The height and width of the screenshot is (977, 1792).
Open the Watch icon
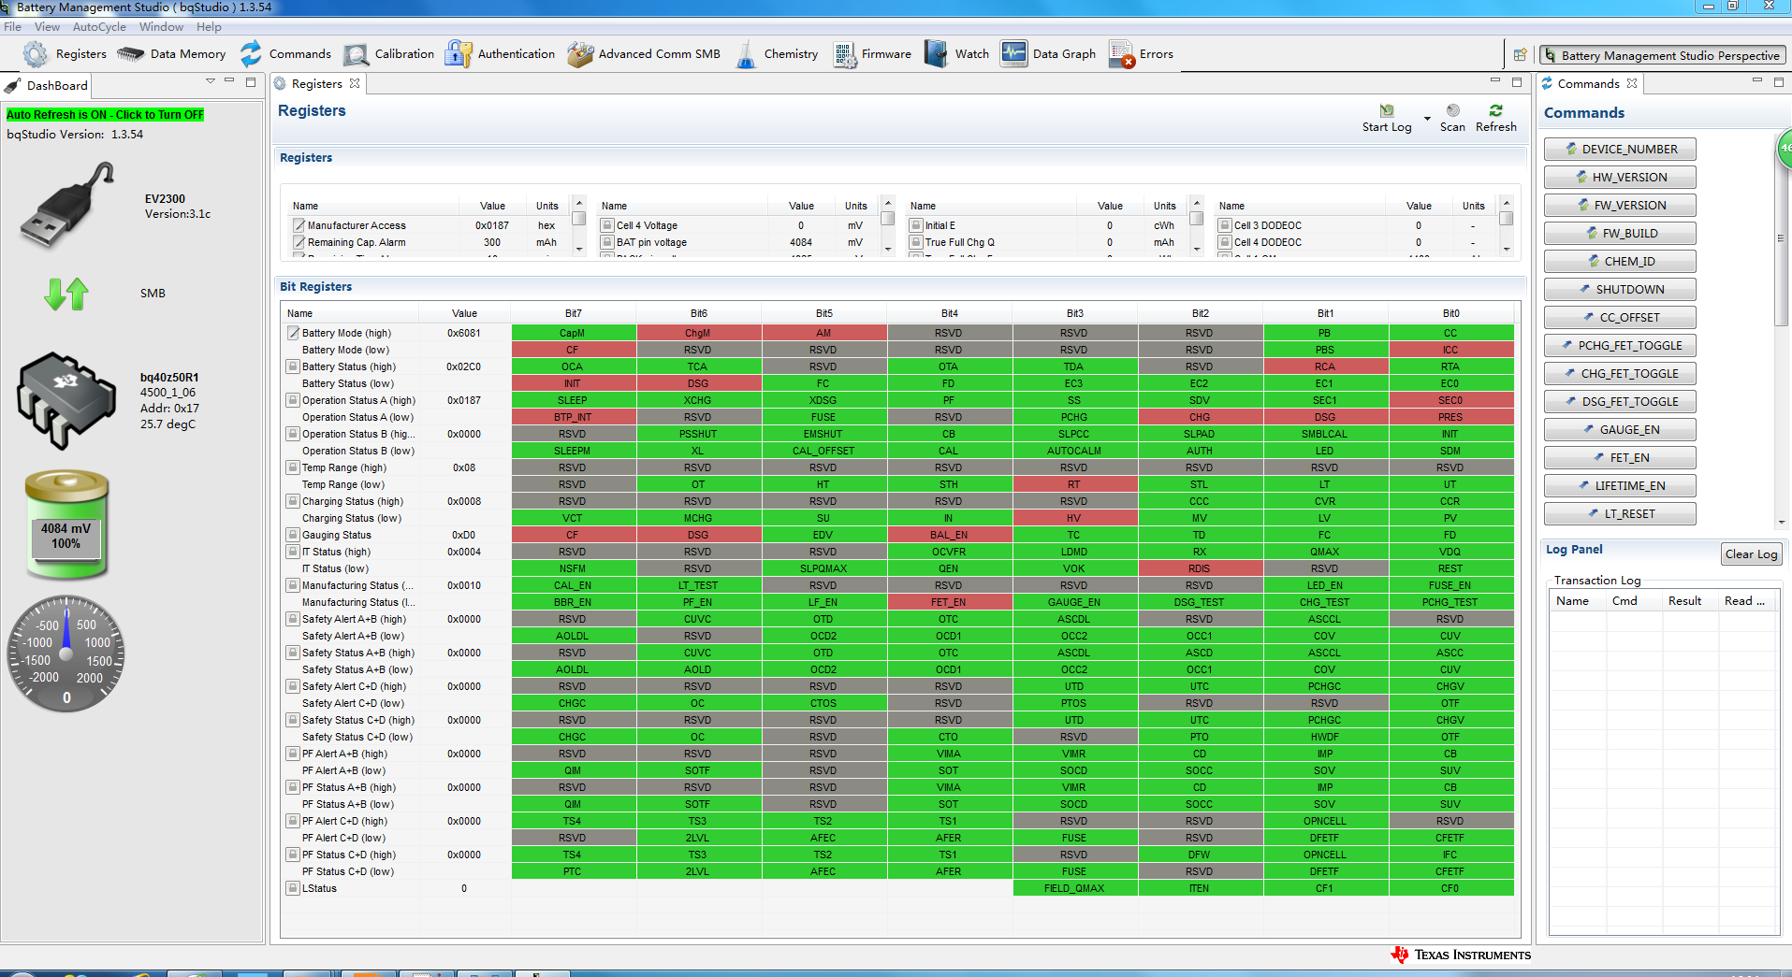tap(936, 54)
